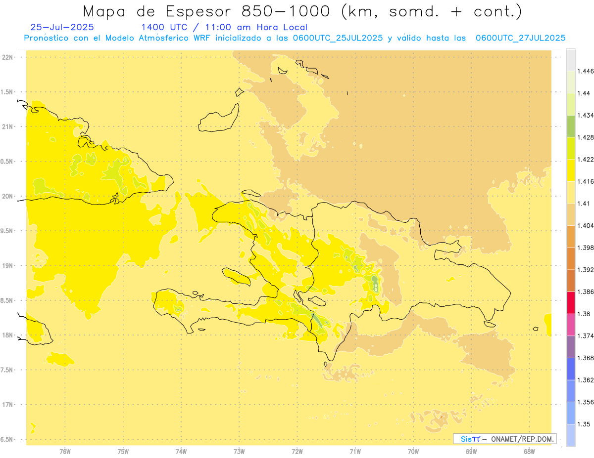Click the '69W' longitude label
The width and height of the screenshot is (594, 458).
pyautogui.click(x=471, y=451)
